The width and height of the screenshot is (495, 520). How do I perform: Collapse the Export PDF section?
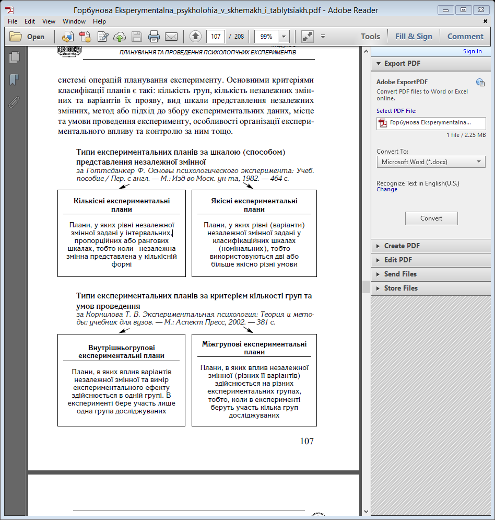coord(402,63)
